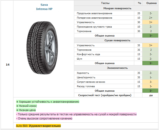
Task: Select the '+ Низкий износ' line
Action: (x=27, y=106)
